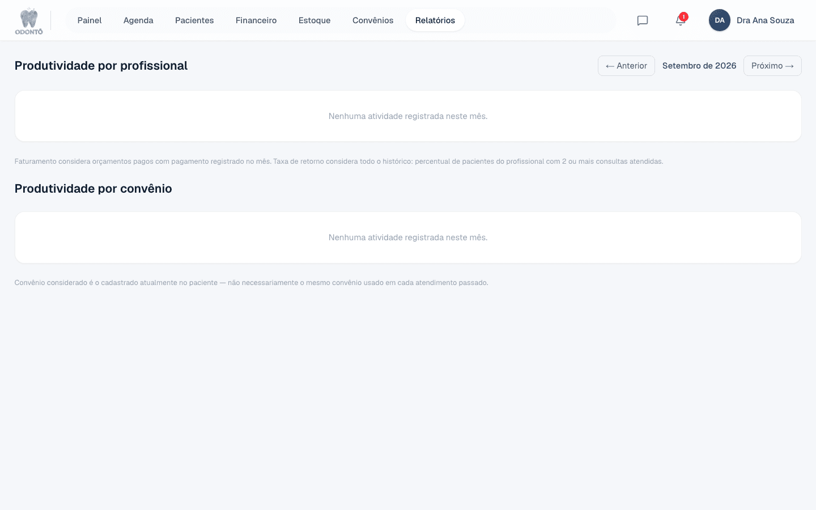Select the Estoque tab

pyautogui.click(x=314, y=20)
